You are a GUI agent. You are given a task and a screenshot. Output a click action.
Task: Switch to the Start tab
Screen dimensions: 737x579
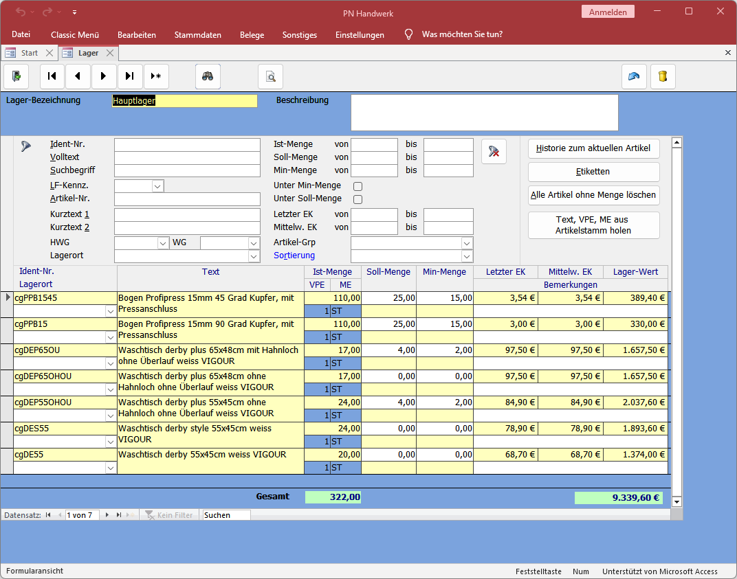pos(29,53)
